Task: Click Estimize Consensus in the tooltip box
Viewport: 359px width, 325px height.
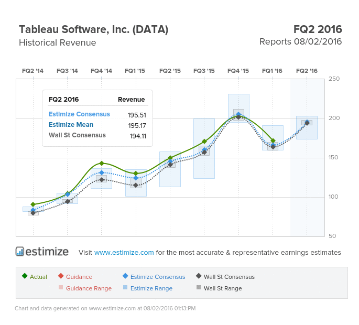Action: (x=79, y=114)
